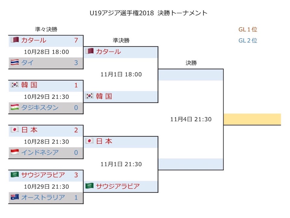Select the GL1位 legend label
The image size is (290, 218).
click(248, 29)
